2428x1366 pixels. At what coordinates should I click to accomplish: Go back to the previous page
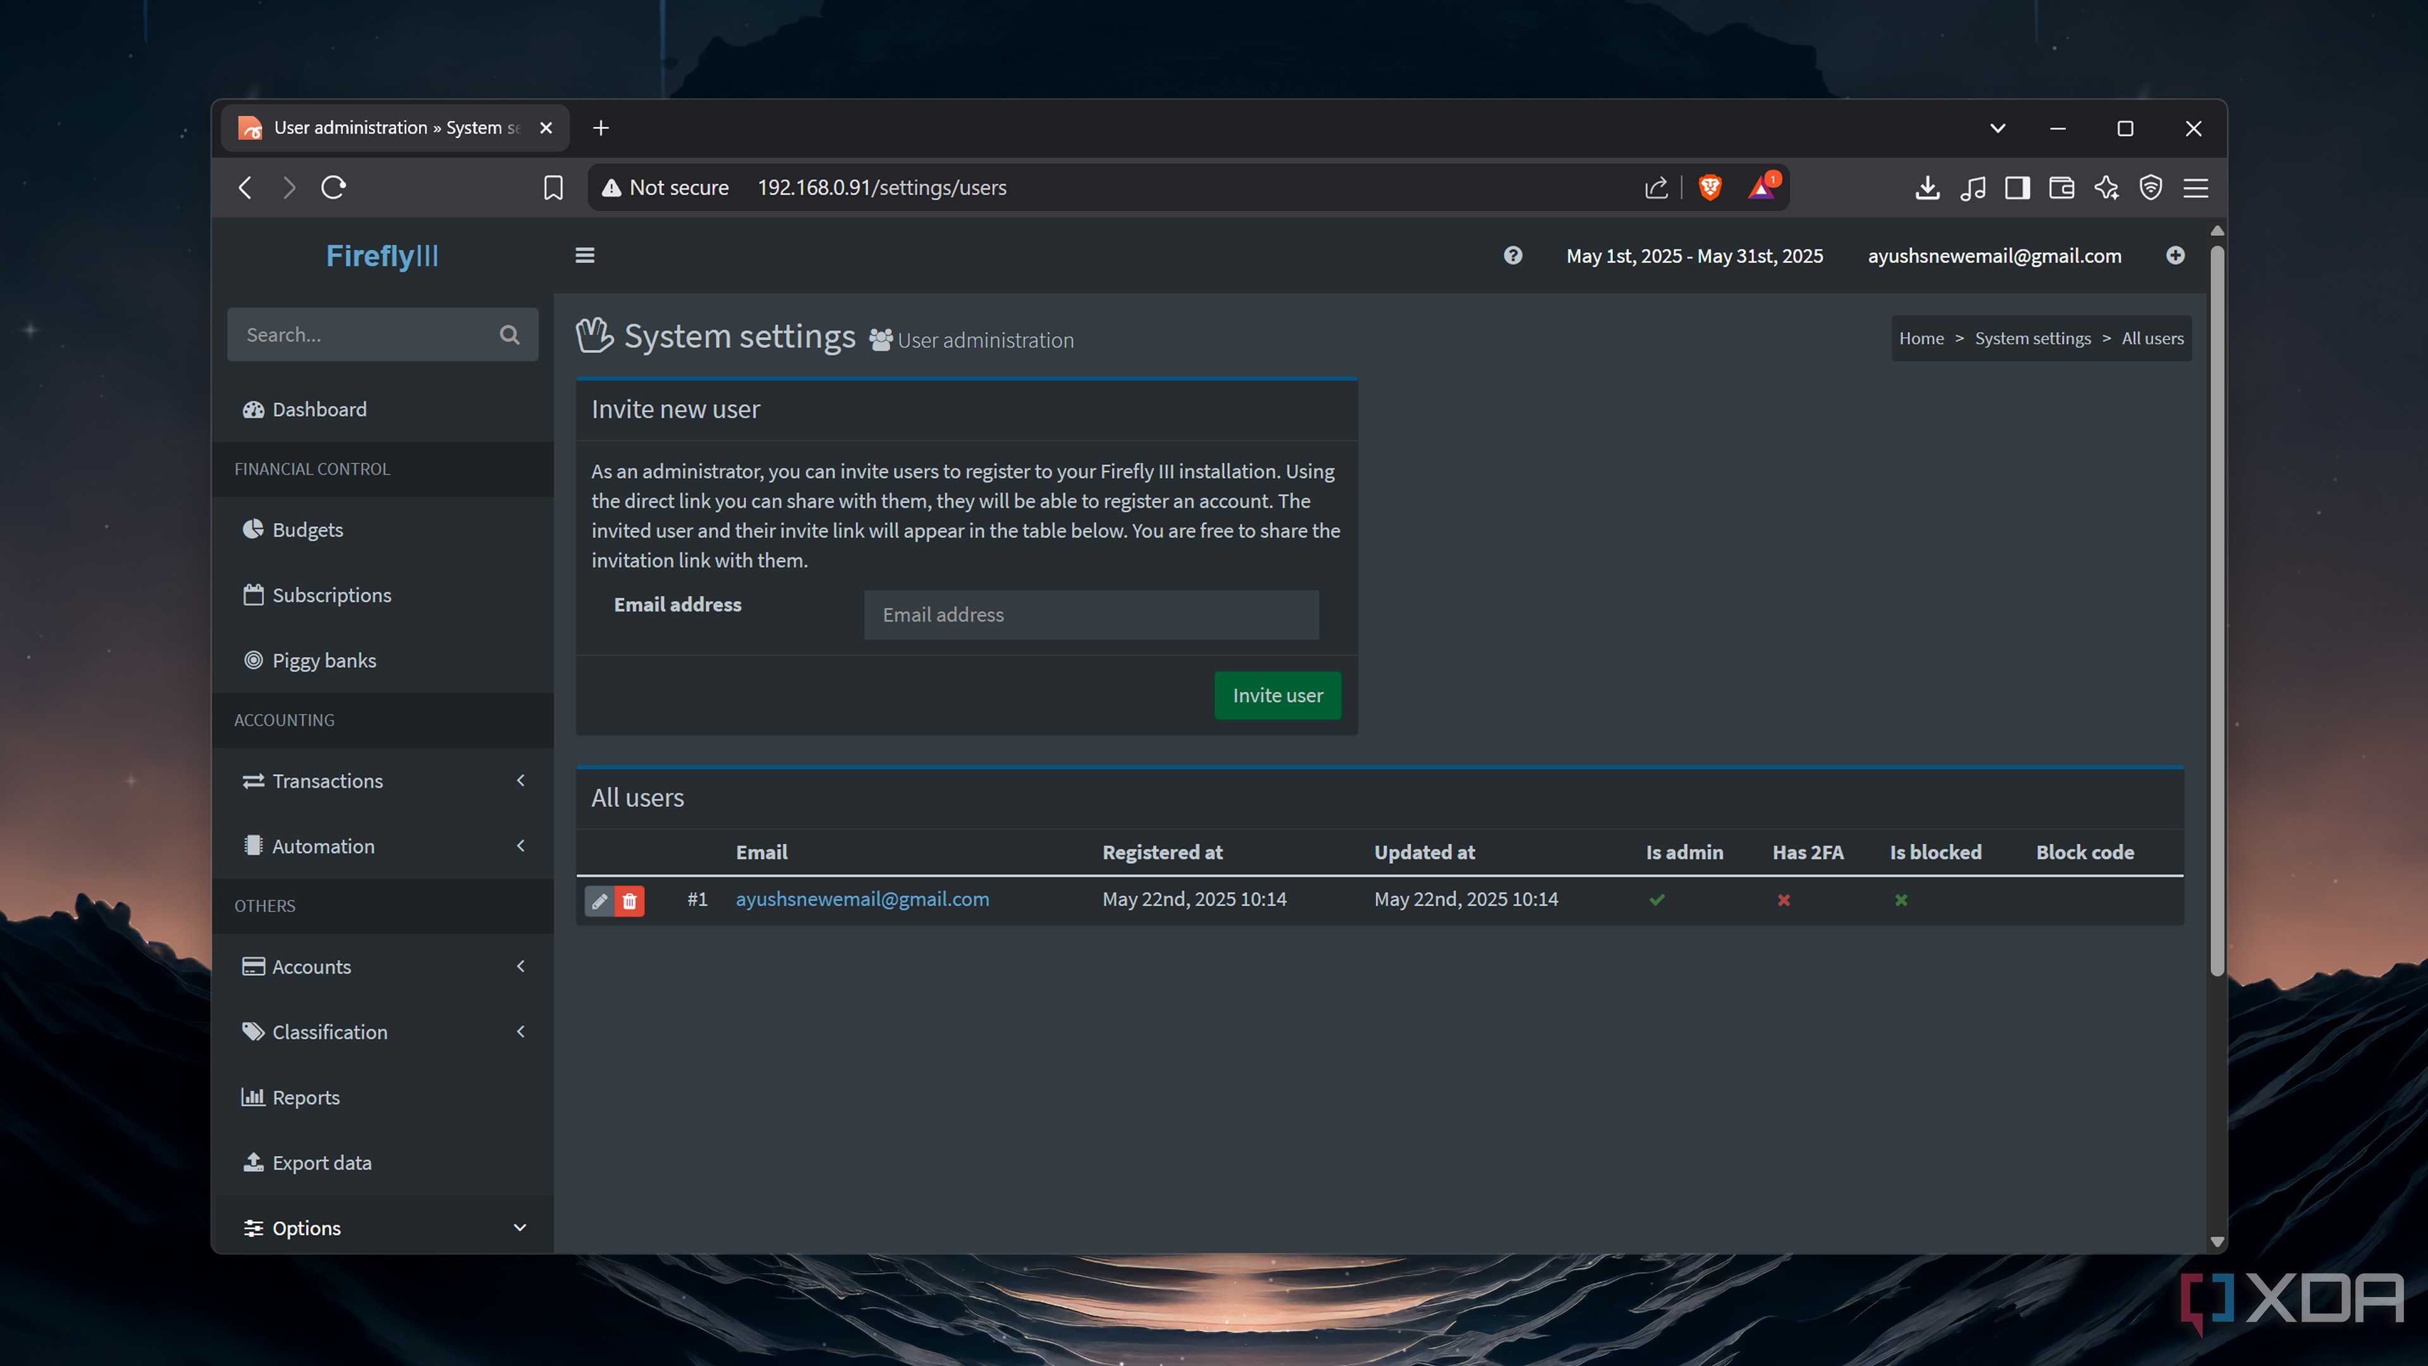[x=245, y=188]
